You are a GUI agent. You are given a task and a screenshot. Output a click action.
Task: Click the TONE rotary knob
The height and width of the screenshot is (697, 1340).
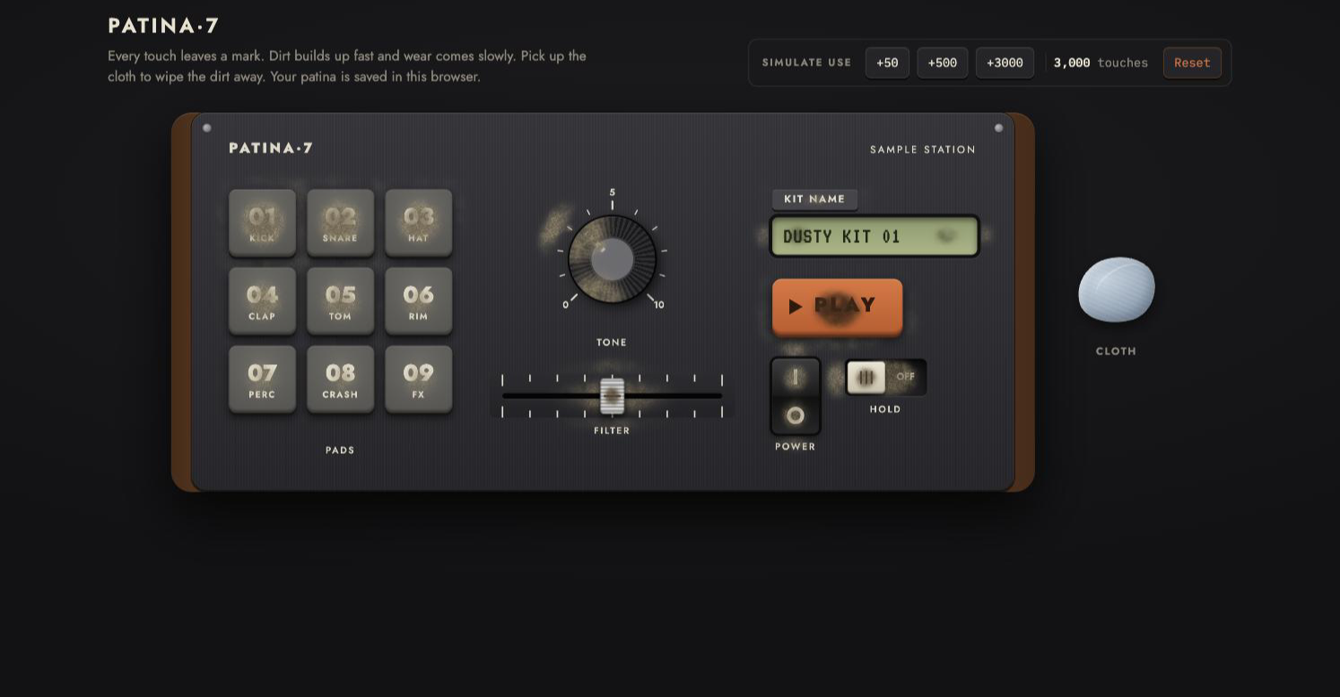[x=612, y=259]
